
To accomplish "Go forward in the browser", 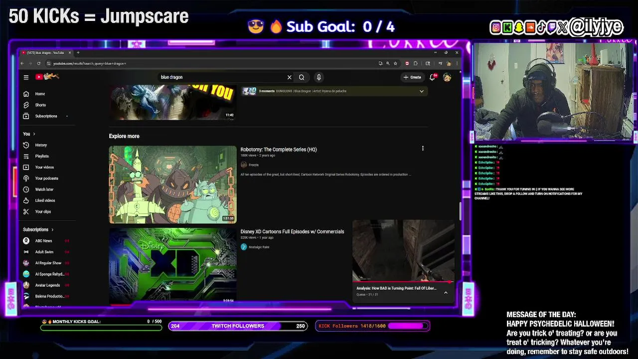I will coord(30,63).
